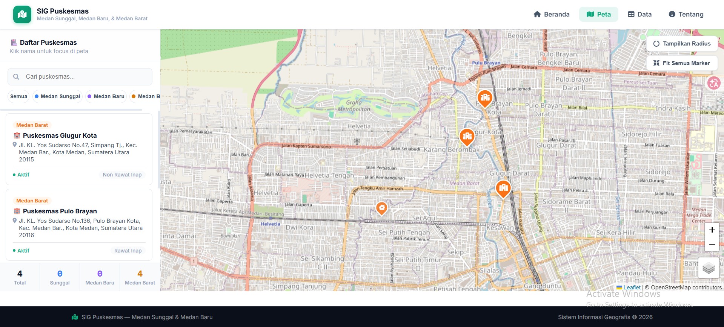
Task: Open the map layers control
Action: (x=709, y=268)
